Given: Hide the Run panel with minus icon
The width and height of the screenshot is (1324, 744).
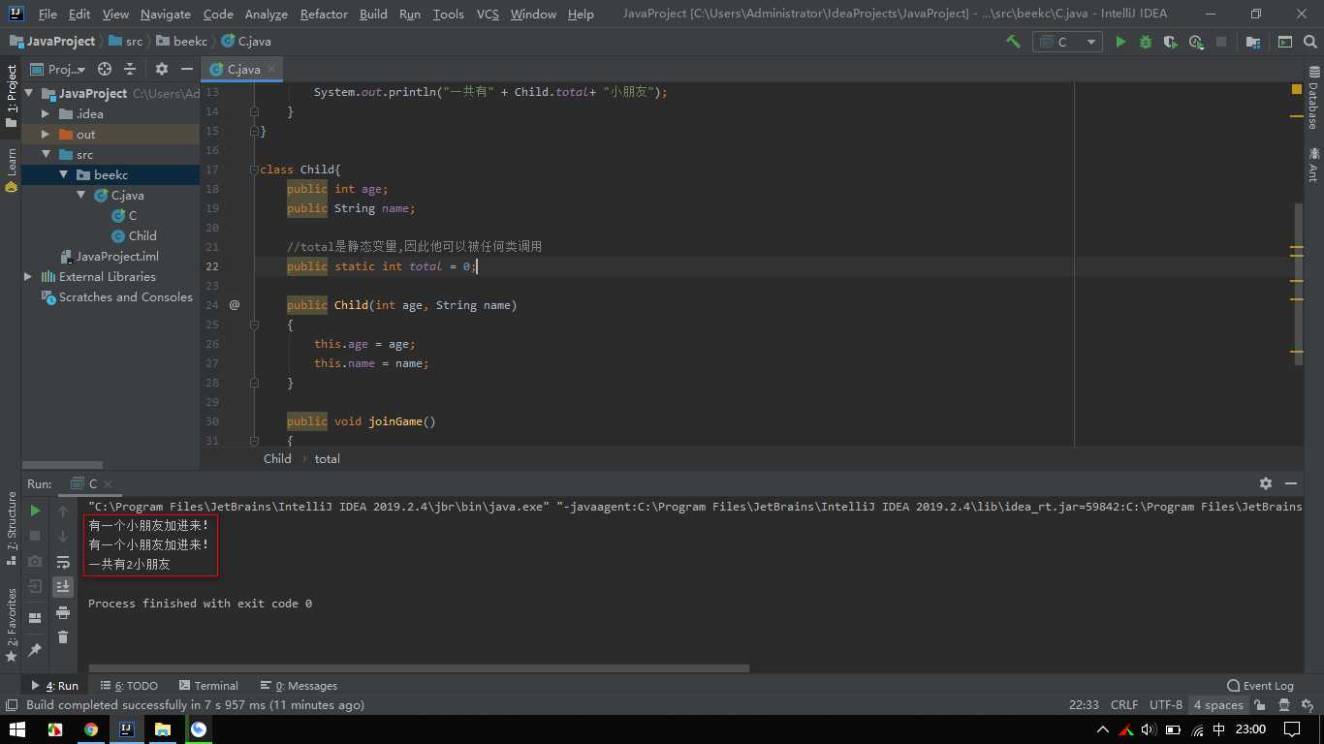Looking at the screenshot, I should coord(1291,482).
